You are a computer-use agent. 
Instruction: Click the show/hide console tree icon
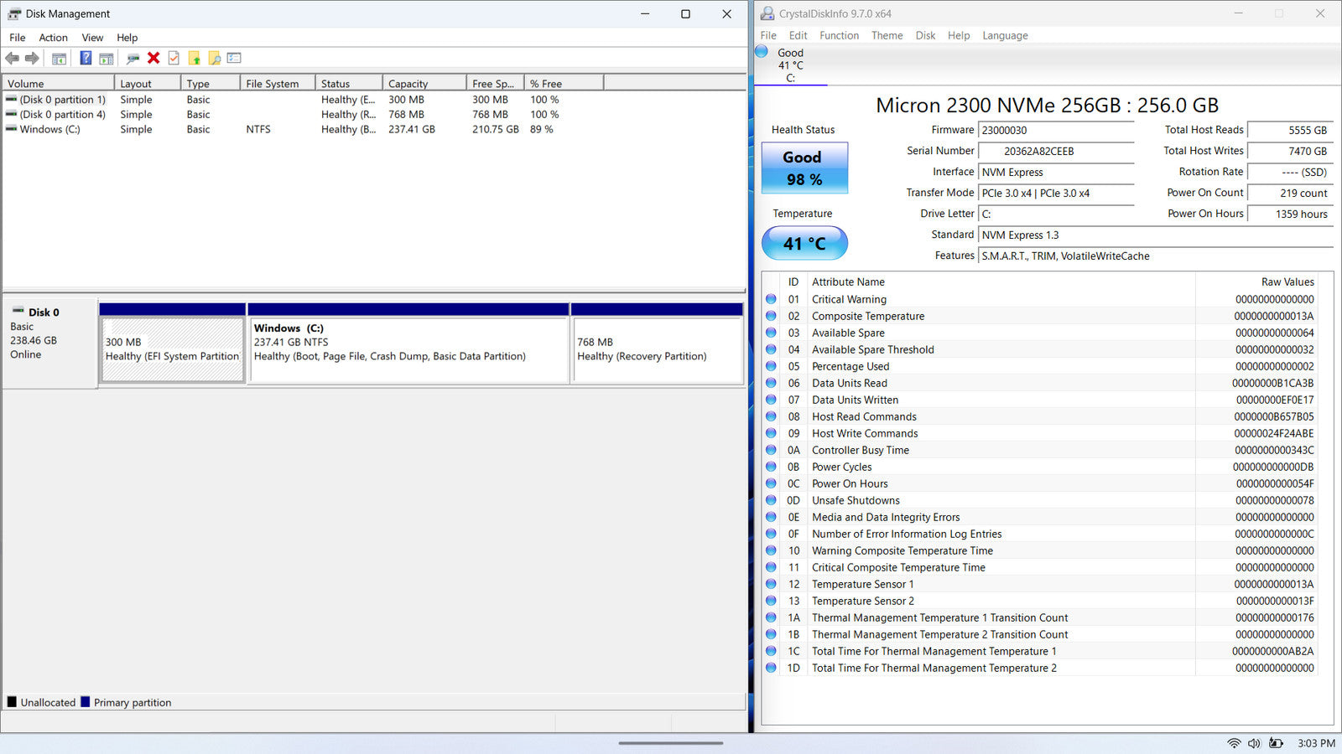(x=59, y=58)
